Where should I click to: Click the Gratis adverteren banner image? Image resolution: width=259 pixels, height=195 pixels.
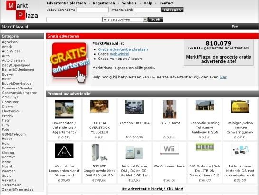70,63
